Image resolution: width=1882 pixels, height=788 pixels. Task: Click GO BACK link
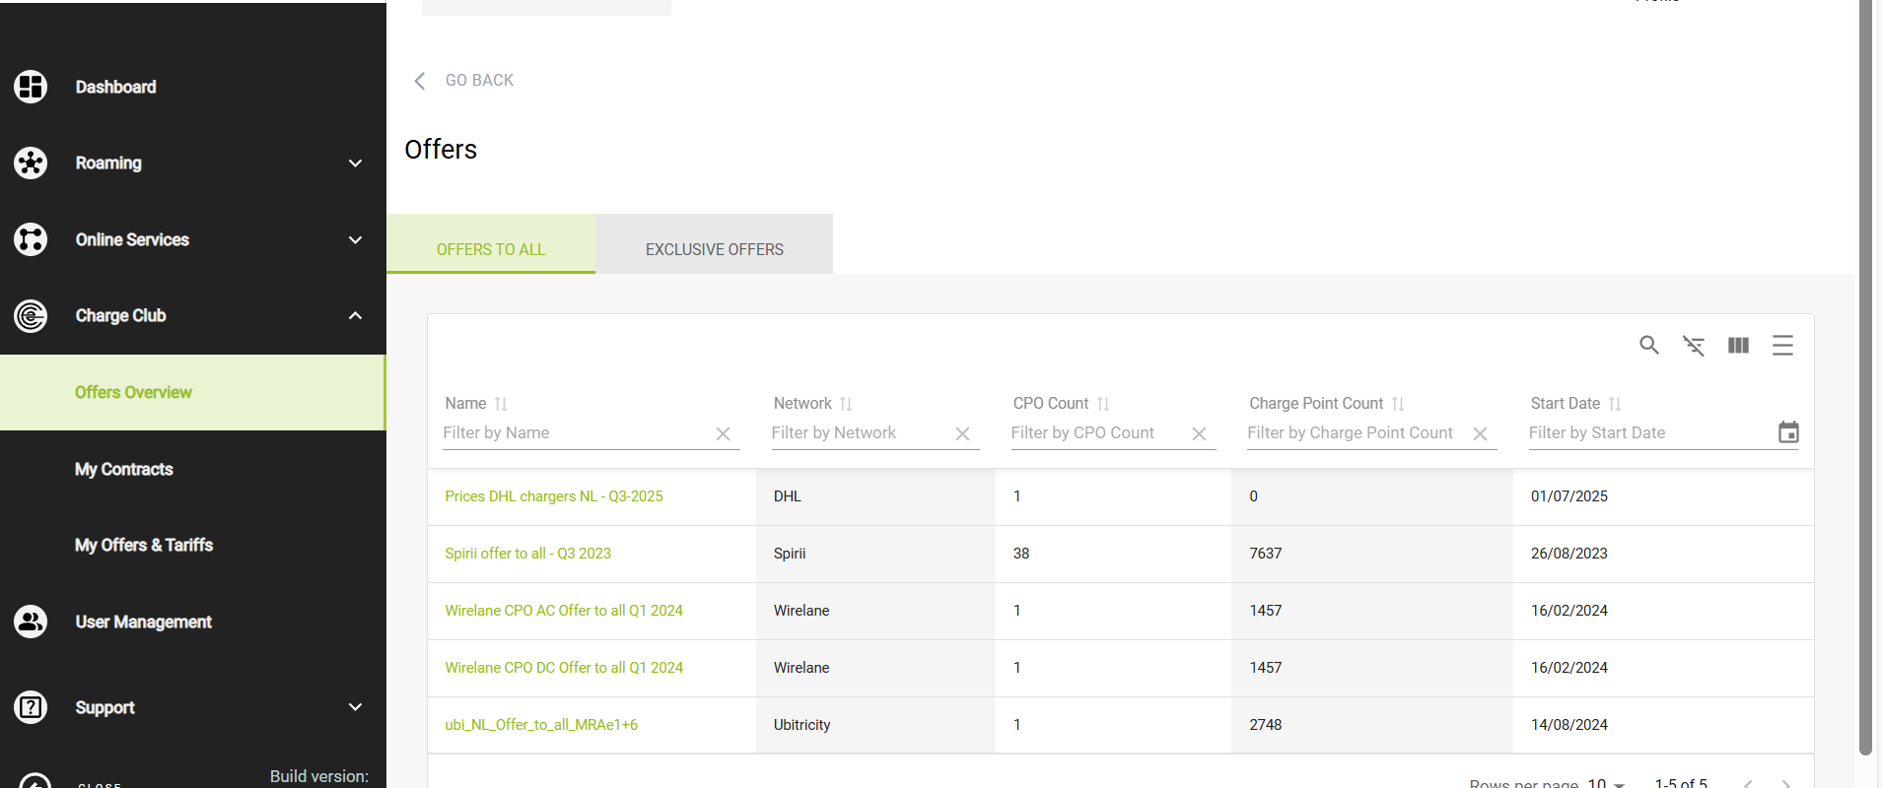click(479, 81)
